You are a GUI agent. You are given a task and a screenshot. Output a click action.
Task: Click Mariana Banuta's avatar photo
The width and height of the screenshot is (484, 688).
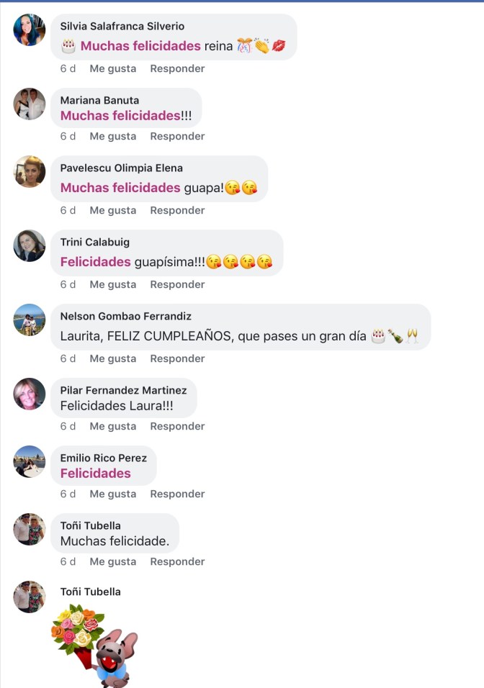[x=30, y=104]
